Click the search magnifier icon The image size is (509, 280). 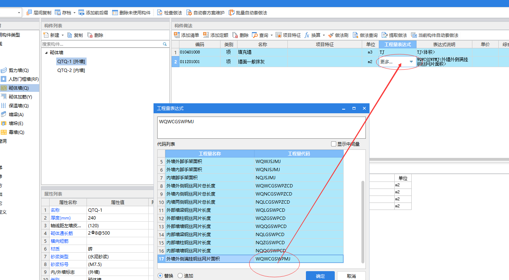tap(165, 44)
